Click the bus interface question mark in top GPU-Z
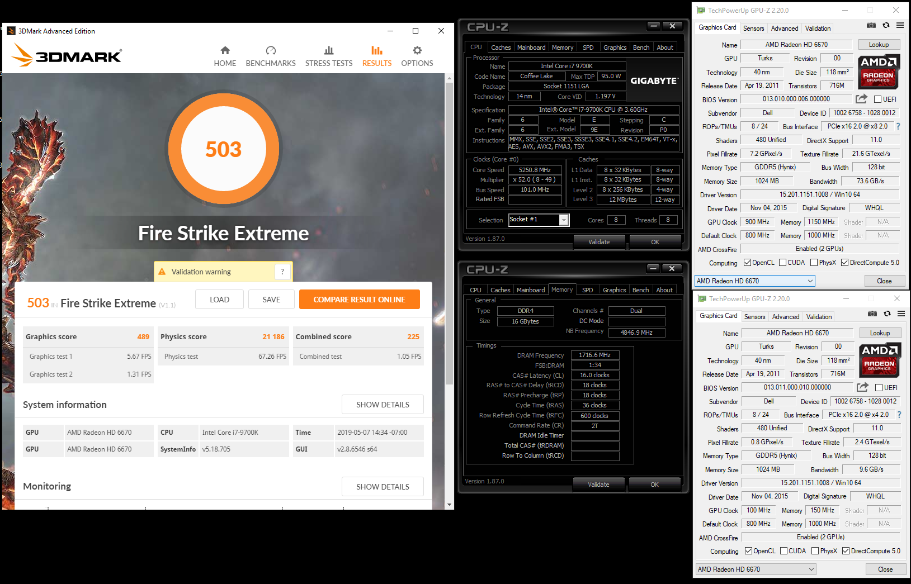This screenshot has height=584, width=911. click(x=898, y=126)
